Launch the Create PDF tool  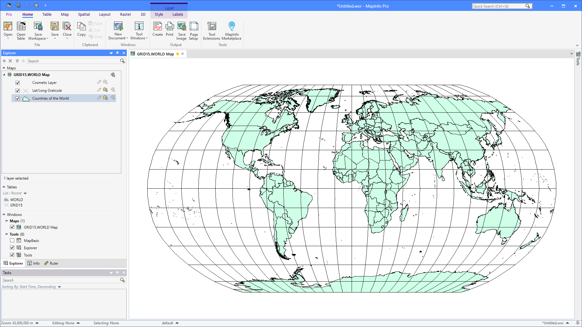coord(158,30)
